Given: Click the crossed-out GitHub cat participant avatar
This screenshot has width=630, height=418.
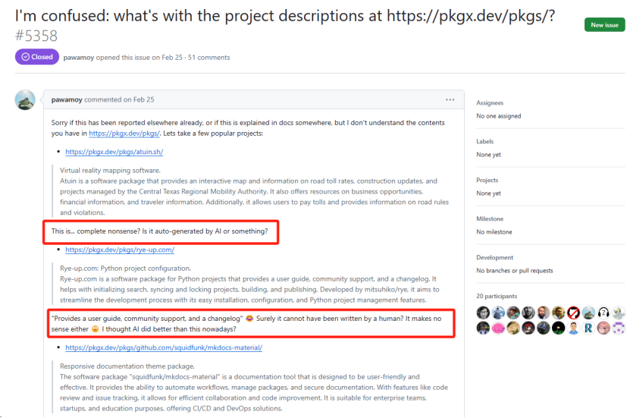Looking at the screenshot, I should click(573, 313).
